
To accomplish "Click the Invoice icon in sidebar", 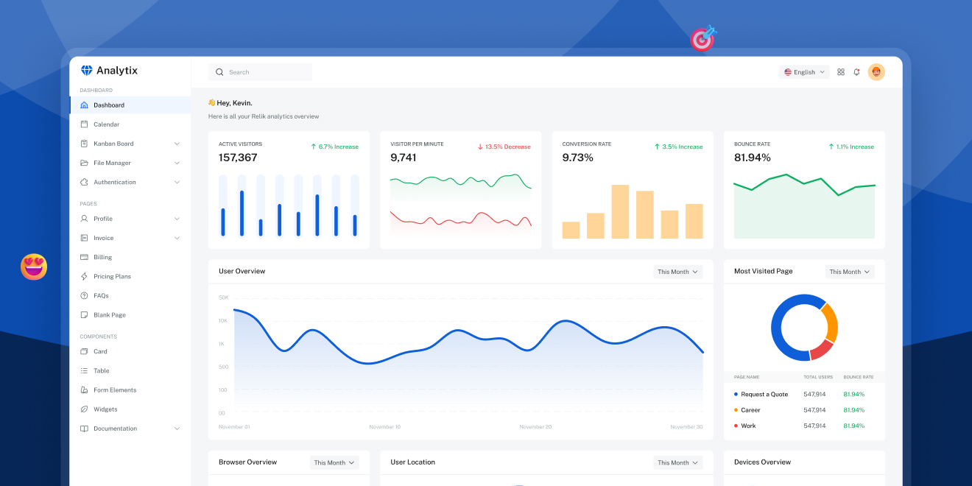I will pyautogui.click(x=84, y=238).
